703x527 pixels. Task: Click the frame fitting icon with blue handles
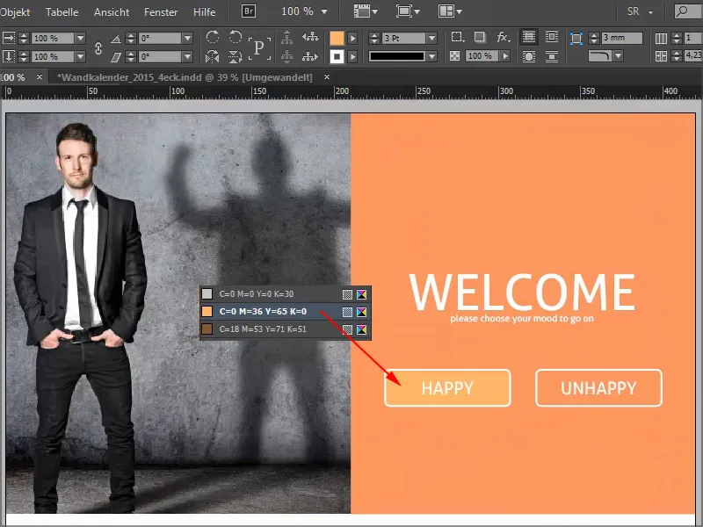point(576,38)
